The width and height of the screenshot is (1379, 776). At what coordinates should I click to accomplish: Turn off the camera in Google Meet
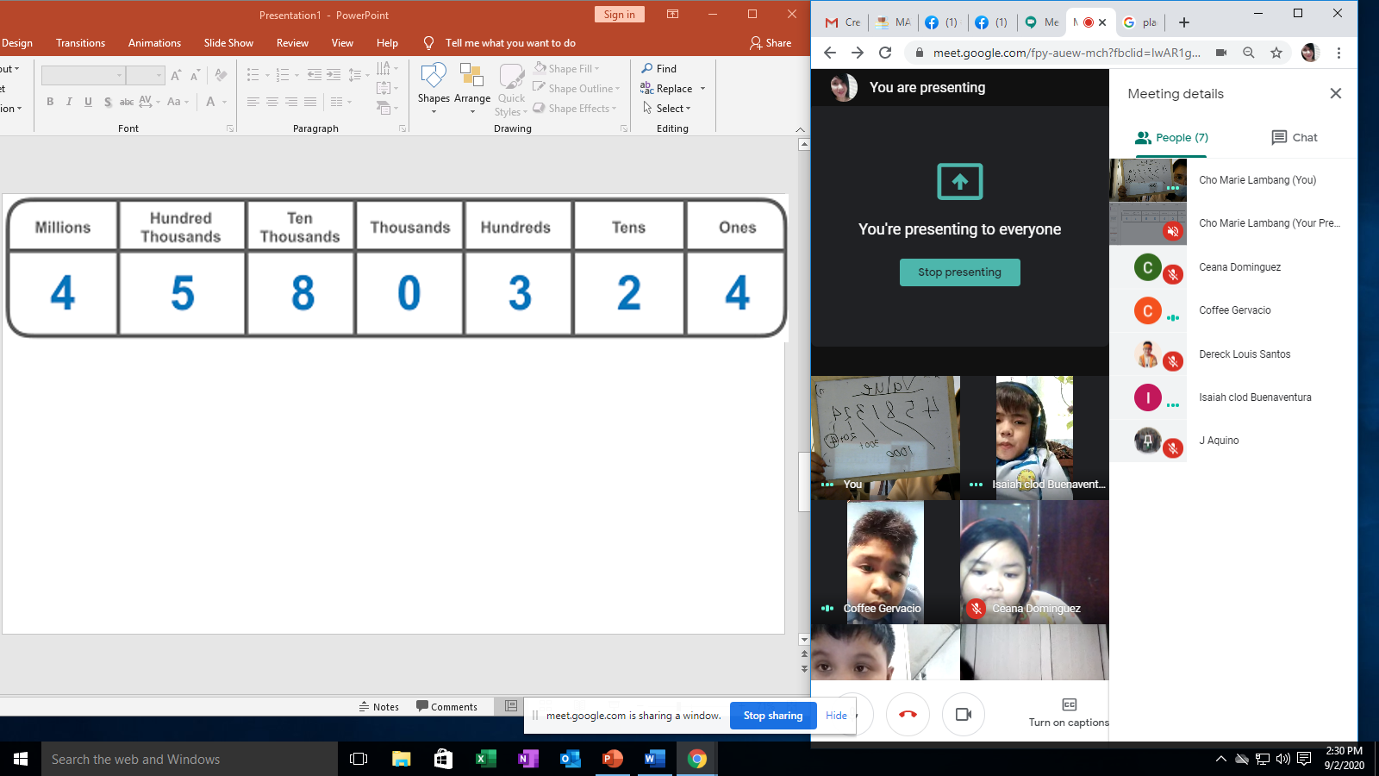[x=964, y=714]
